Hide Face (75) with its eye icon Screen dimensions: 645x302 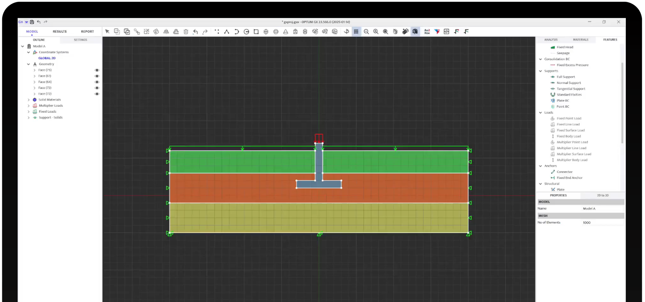tap(97, 70)
